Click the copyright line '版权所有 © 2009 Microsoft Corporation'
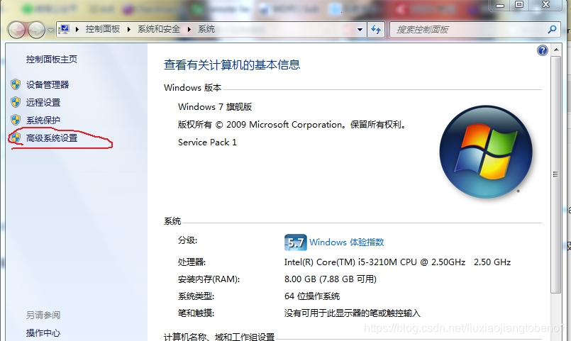Viewport: 571px width, 341px height. pos(260,125)
